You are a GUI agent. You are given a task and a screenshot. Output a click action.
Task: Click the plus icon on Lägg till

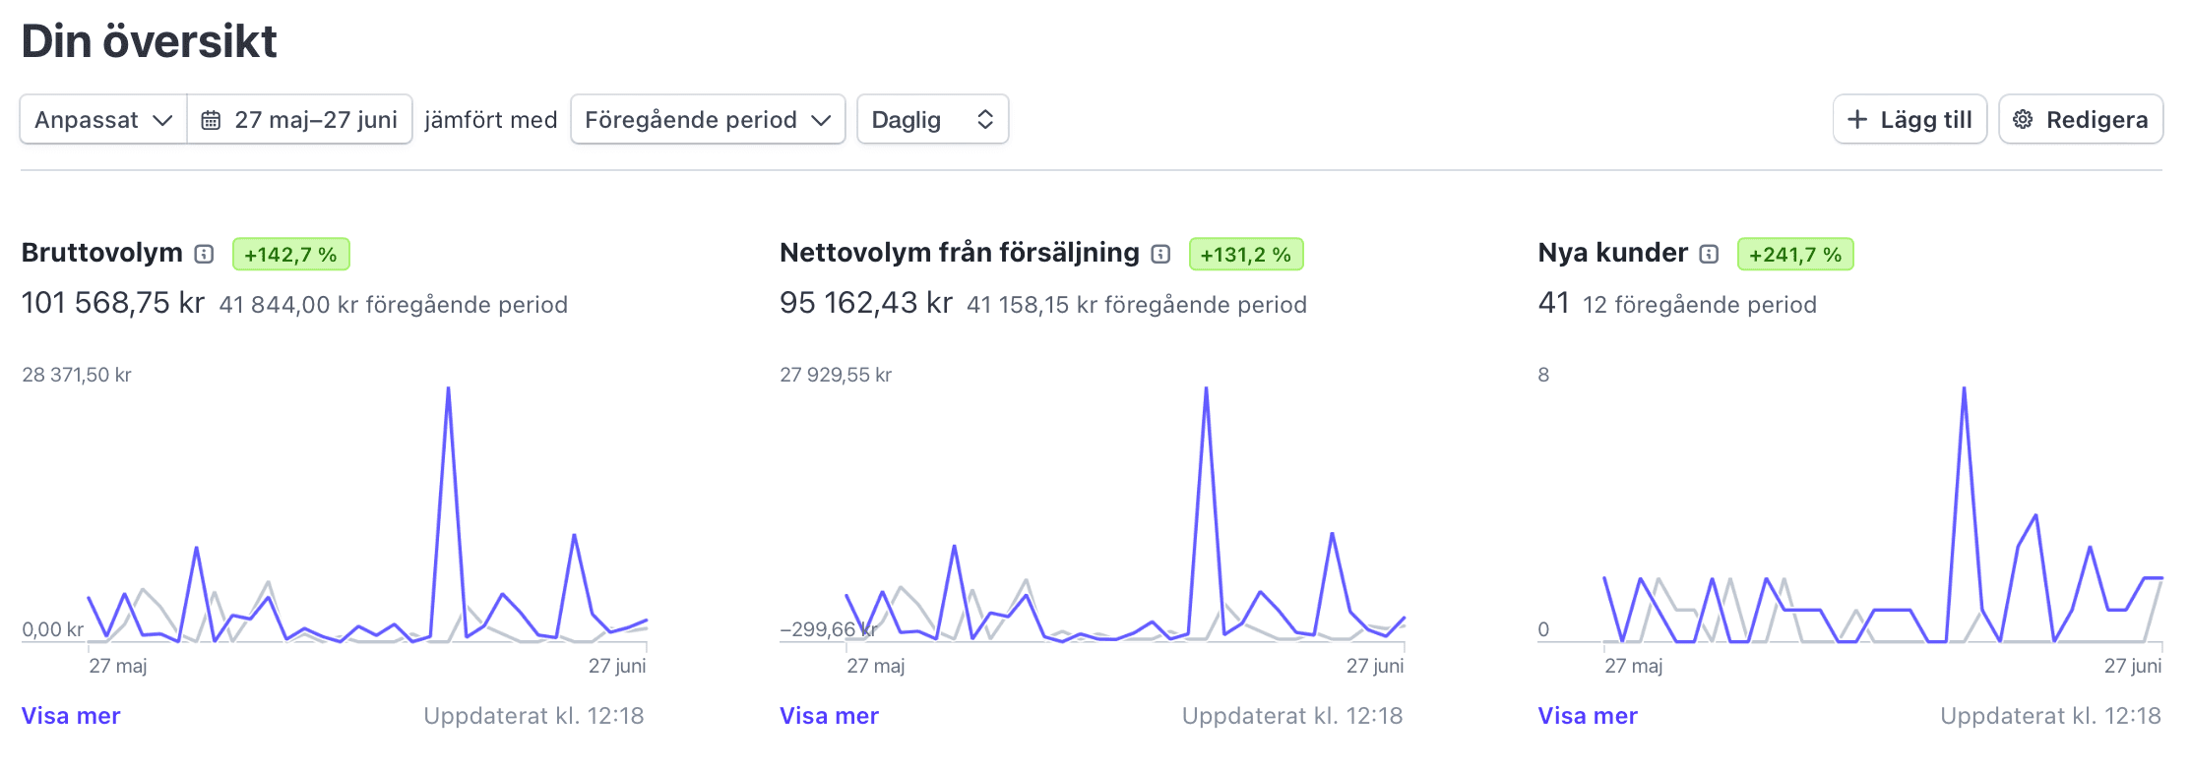[1857, 120]
